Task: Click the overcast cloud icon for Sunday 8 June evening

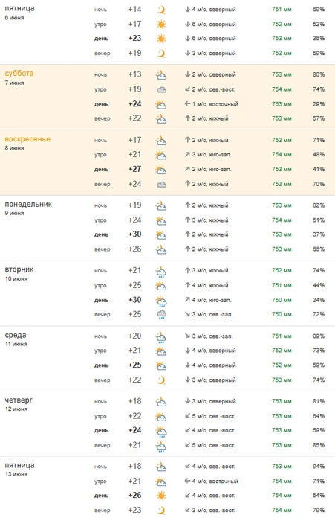Action: [161, 185]
